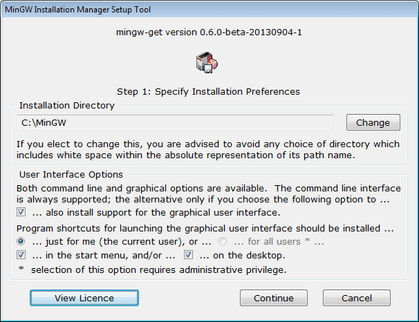Screen dimensions: 419x322
Task: Select the 'just for me' radio button
Action: pyautogui.click(x=21, y=241)
